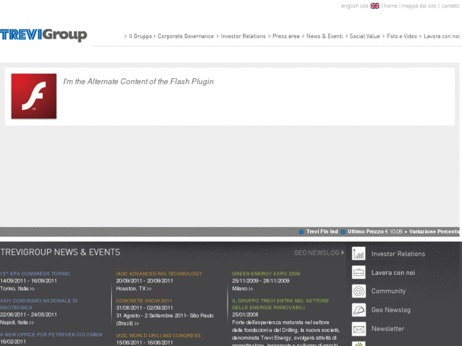Open IADC Advanced Rig Technology event
The image size is (462, 346).
(159, 274)
